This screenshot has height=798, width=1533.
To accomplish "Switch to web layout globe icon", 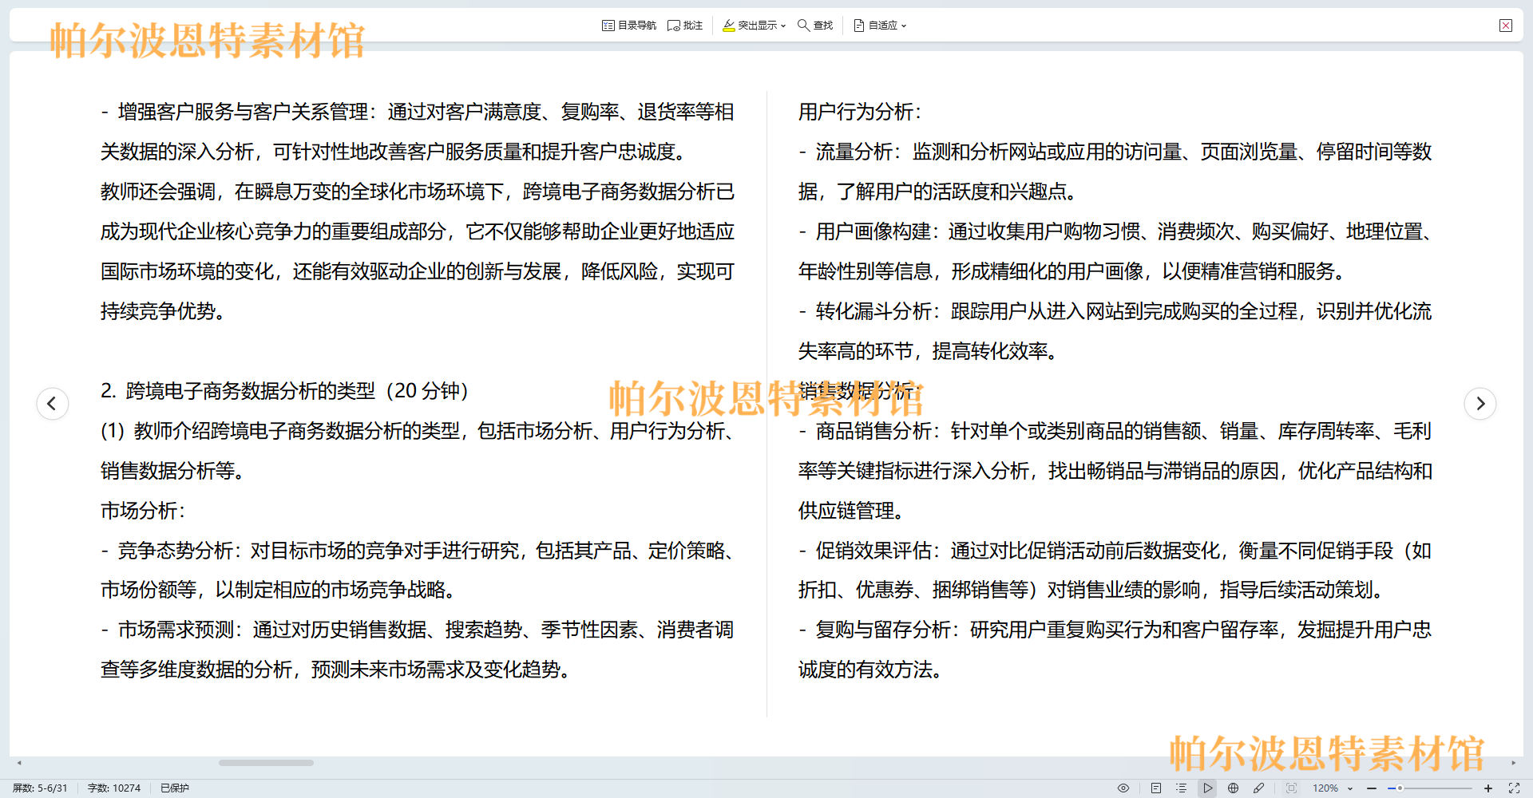I will click(x=1234, y=788).
